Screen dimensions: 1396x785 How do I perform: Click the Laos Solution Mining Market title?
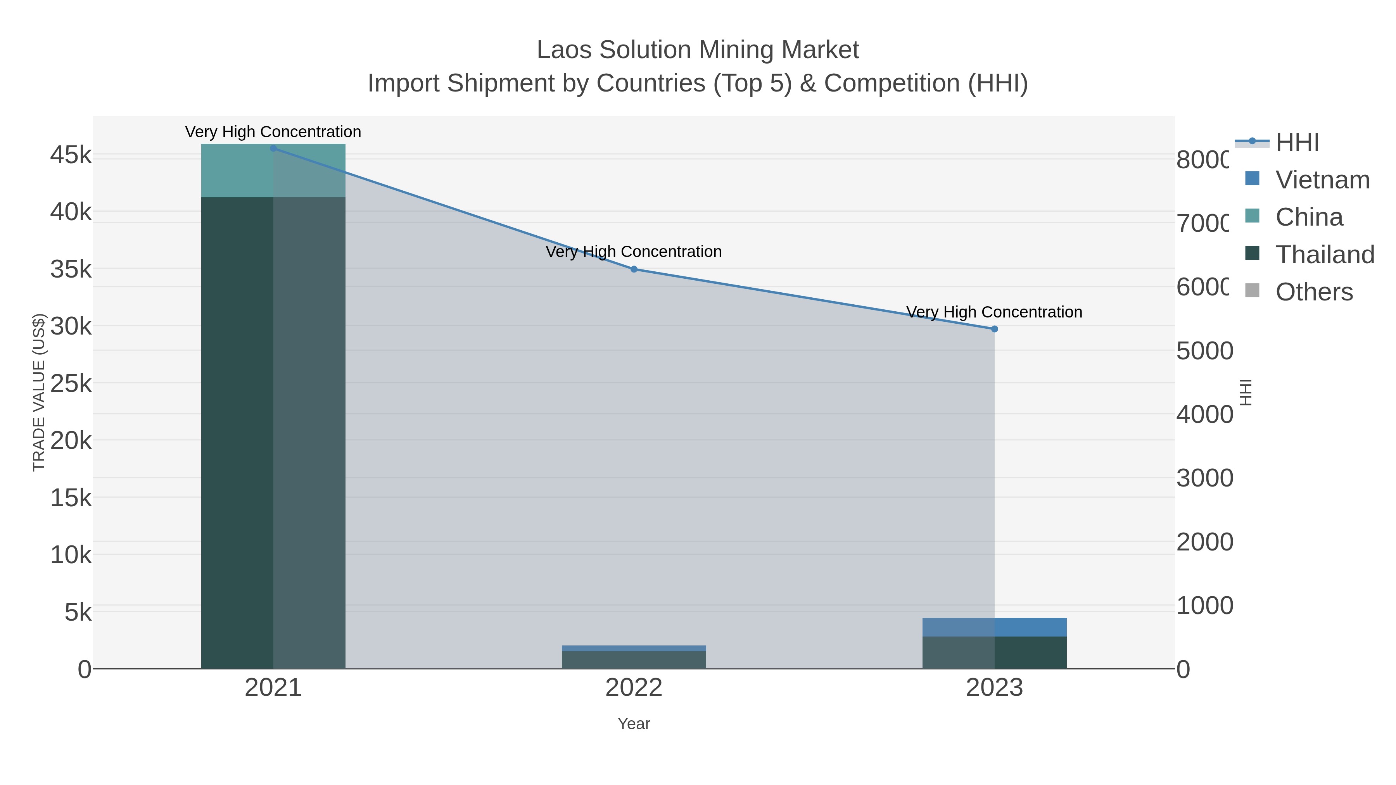click(x=698, y=50)
